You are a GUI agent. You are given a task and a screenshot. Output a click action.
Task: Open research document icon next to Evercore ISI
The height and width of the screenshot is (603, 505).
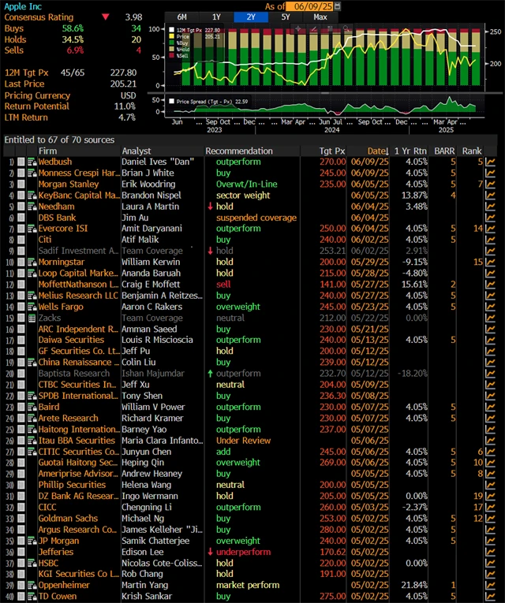pos(32,229)
